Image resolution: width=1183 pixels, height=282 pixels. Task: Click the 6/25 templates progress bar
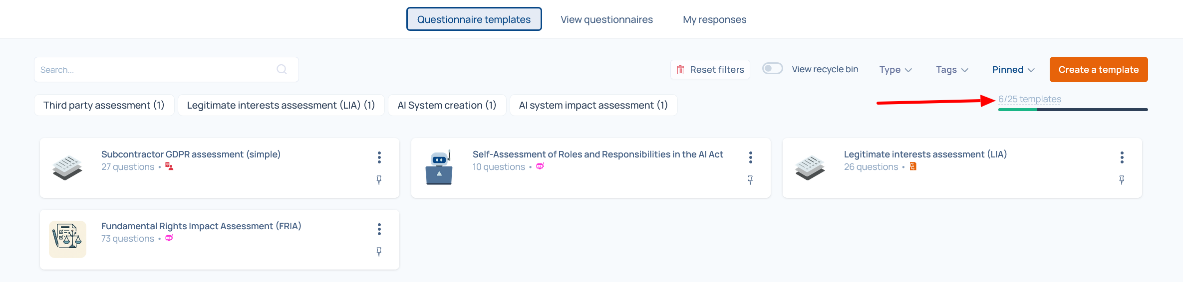tap(1073, 109)
